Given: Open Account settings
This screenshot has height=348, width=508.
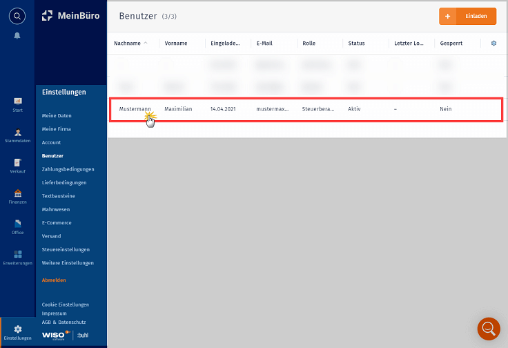Looking at the screenshot, I should (51, 142).
